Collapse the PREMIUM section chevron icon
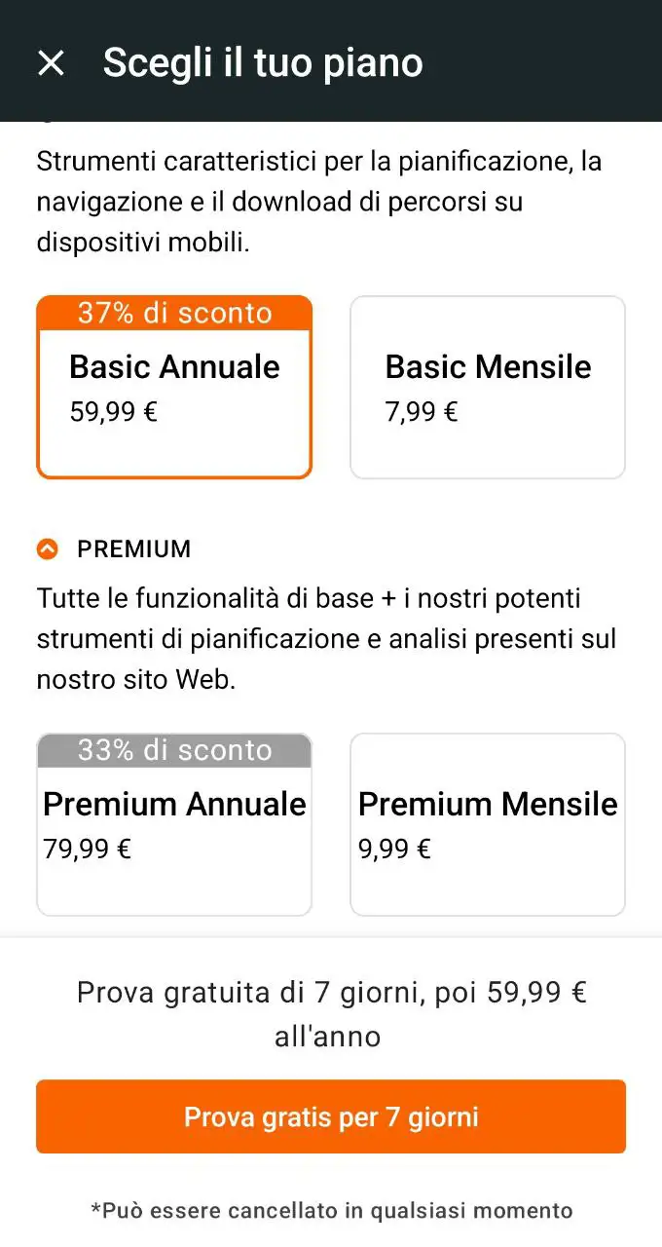Viewport: 662px width, 1247px height. [x=47, y=548]
